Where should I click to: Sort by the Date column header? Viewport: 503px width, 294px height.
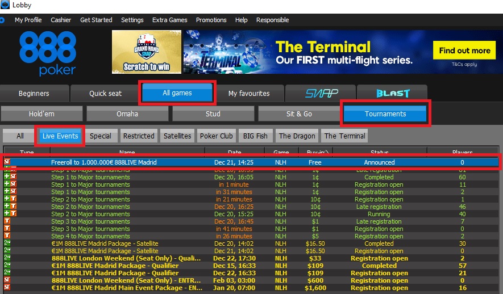tap(235, 152)
